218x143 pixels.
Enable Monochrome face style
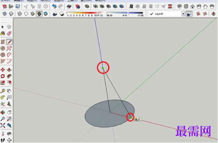[x=45, y=14]
